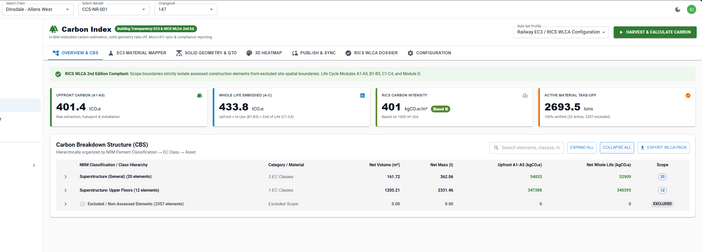The height and width of the screenshot is (252, 702).
Task: Click the Collapse All button
Action: pos(617,148)
